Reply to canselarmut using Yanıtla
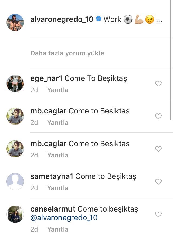The image size is (173, 238). coord(58,229)
